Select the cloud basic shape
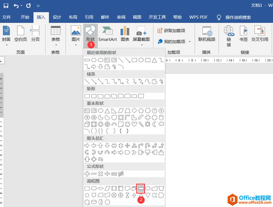This screenshot has width=273, height=207. [161, 124]
